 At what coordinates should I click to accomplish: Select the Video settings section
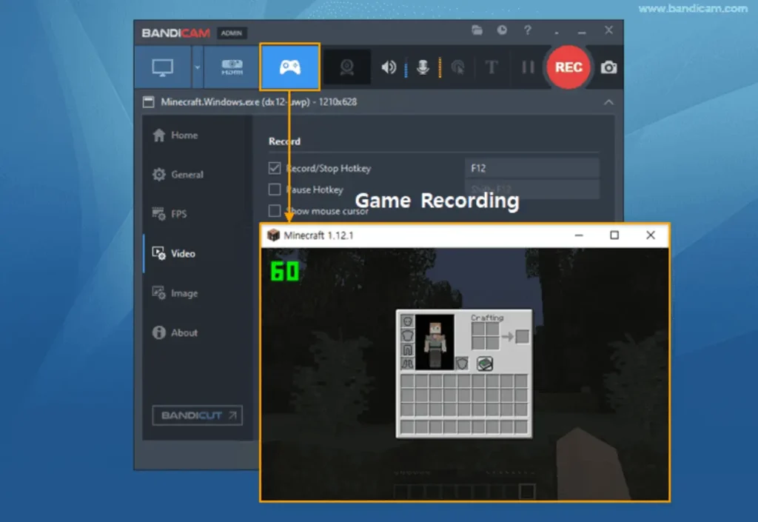[173, 253]
